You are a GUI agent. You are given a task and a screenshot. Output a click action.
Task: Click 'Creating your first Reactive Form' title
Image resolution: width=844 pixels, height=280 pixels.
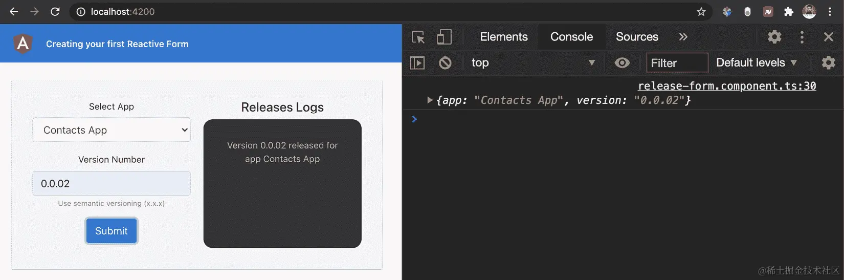click(x=117, y=44)
